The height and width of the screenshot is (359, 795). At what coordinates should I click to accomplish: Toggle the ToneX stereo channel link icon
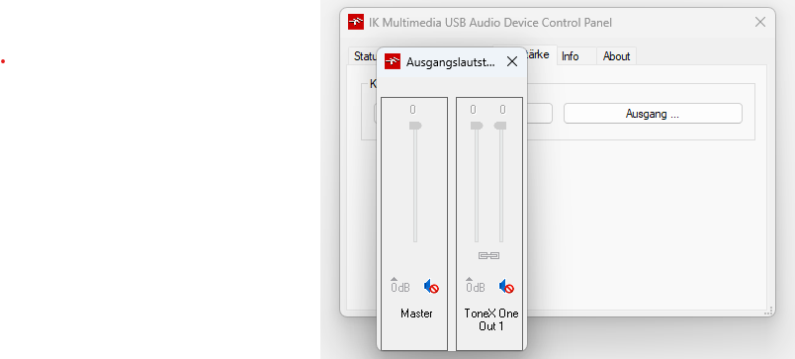[x=489, y=255]
